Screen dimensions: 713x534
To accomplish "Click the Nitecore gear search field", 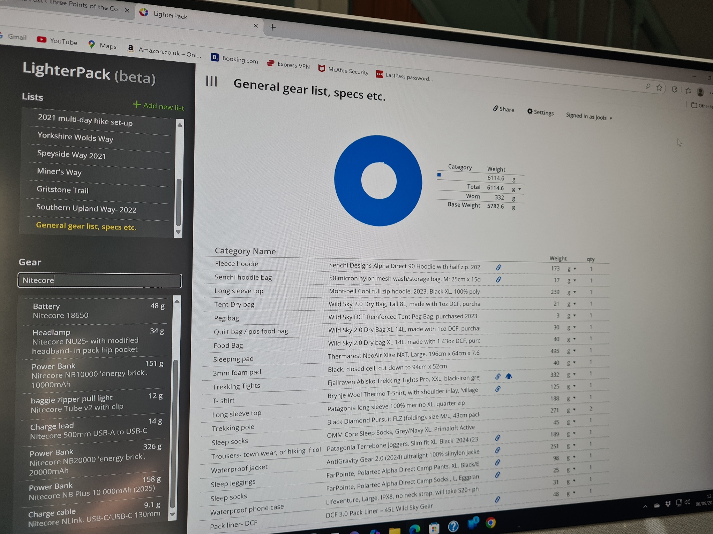I will [100, 280].
